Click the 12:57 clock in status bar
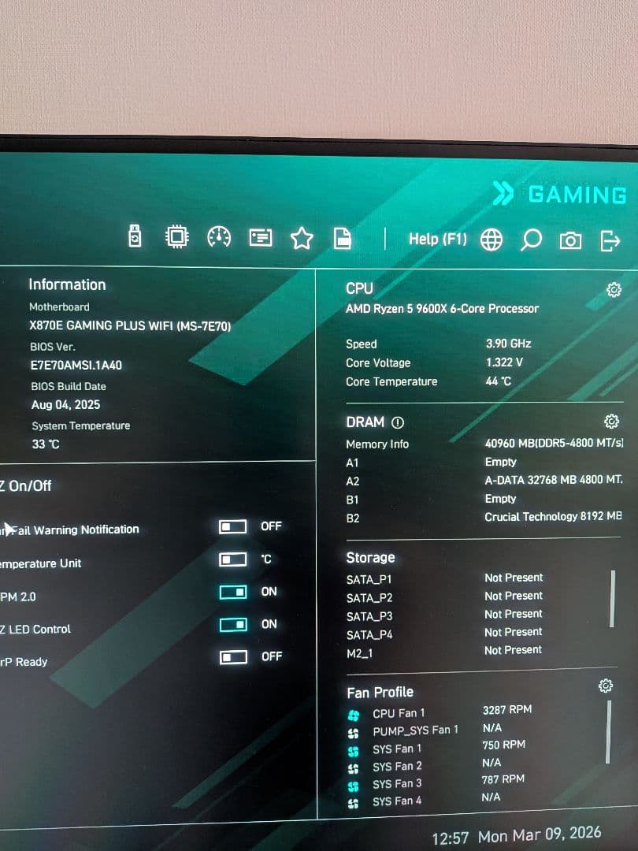The image size is (638, 851). click(x=451, y=839)
